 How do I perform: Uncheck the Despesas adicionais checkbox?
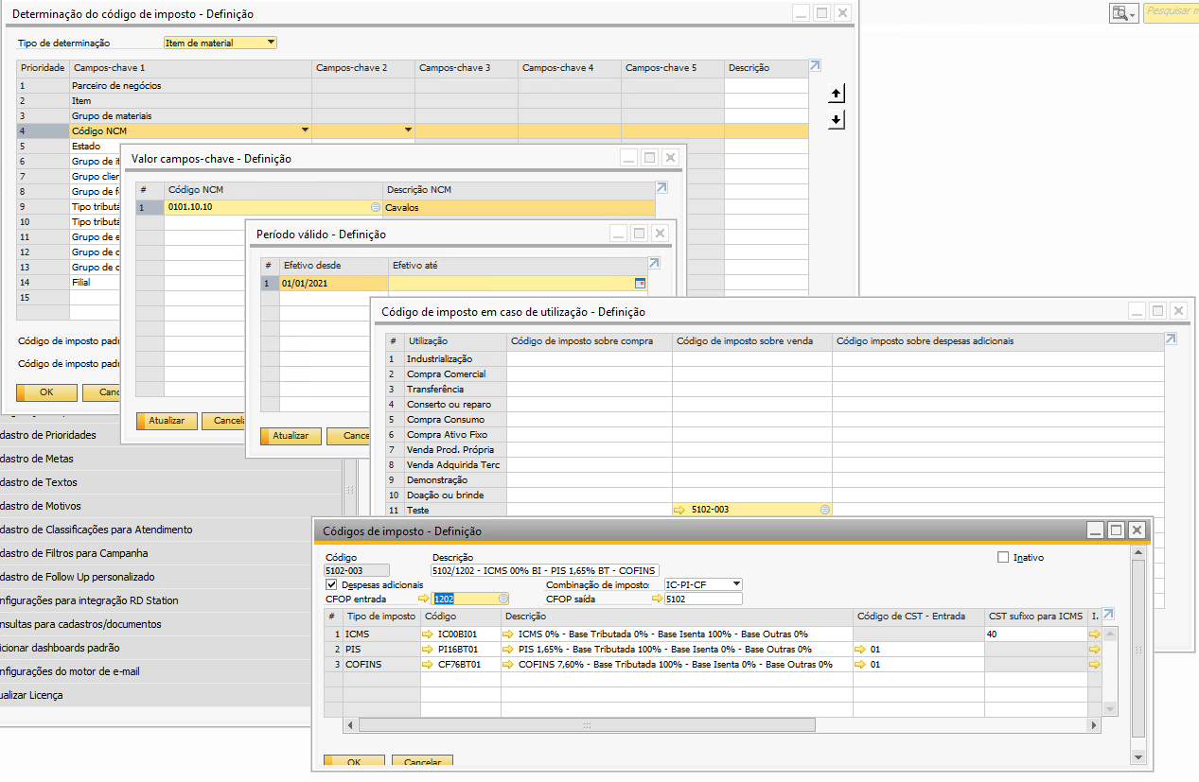coord(331,585)
